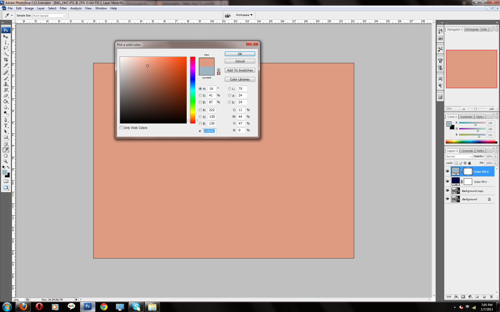
Task: Select the Path Selection tool
Action: (6, 131)
